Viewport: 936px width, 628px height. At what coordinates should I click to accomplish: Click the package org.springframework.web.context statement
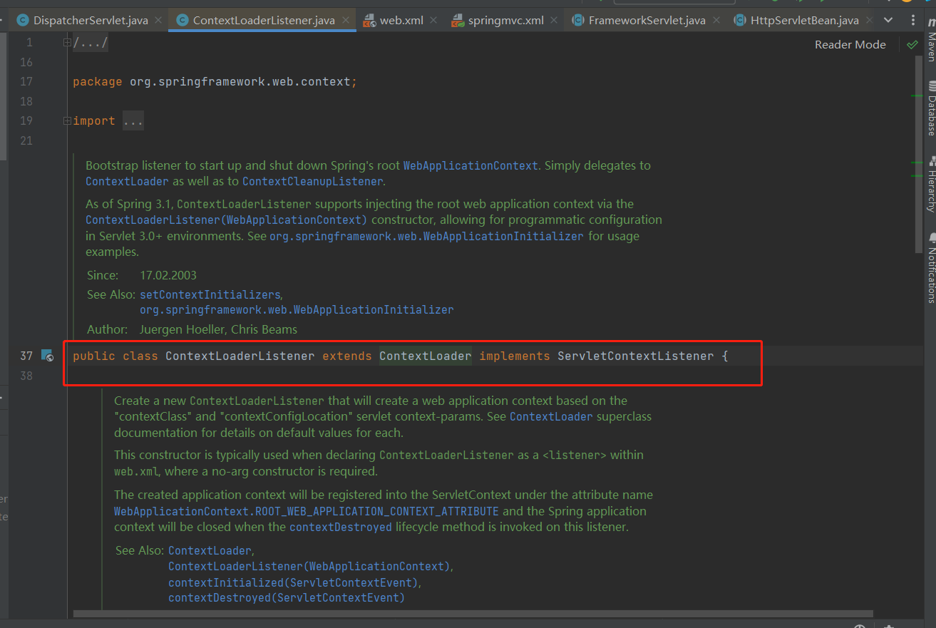(215, 82)
